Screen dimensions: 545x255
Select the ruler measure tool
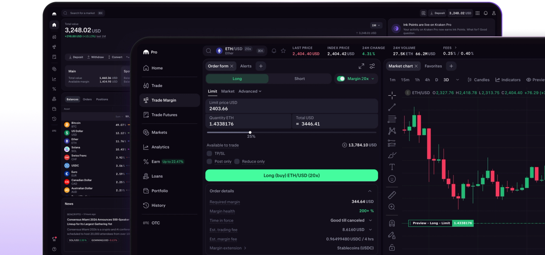point(392,195)
